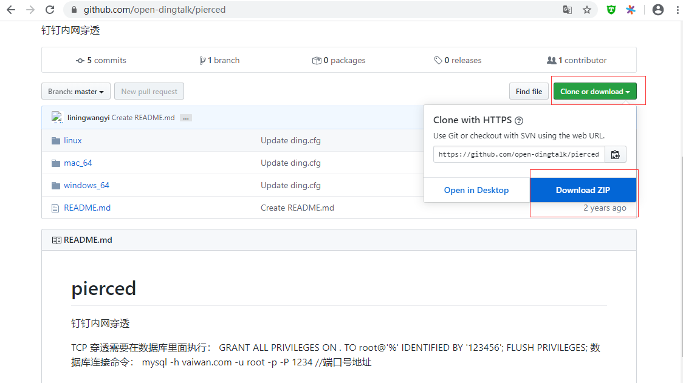Click the windows_64 folder icon
This screenshot has width=683, height=383.
pyautogui.click(x=56, y=186)
